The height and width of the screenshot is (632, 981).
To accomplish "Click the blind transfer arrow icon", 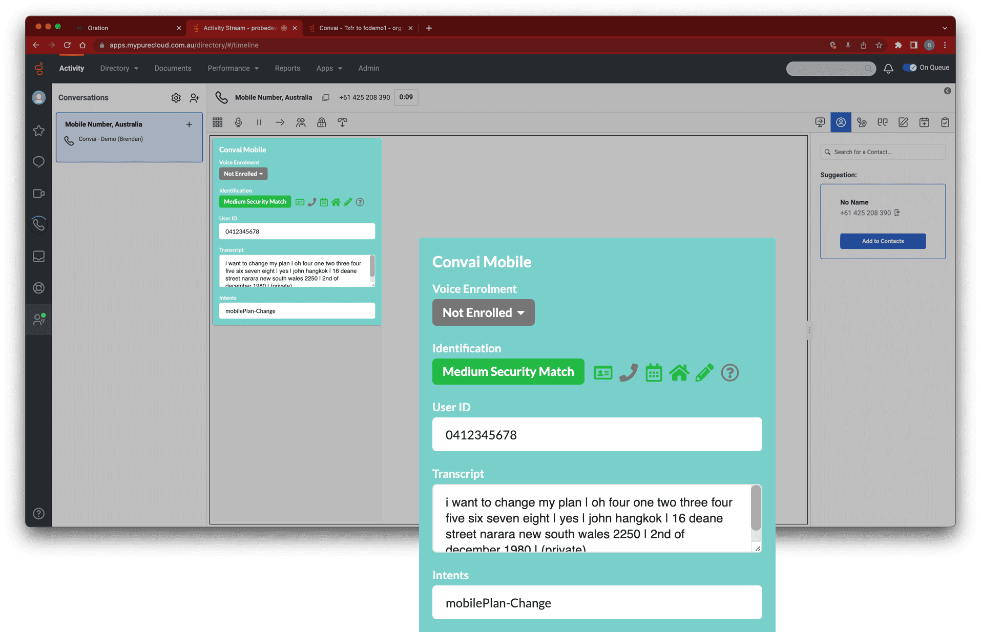I will coord(280,122).
